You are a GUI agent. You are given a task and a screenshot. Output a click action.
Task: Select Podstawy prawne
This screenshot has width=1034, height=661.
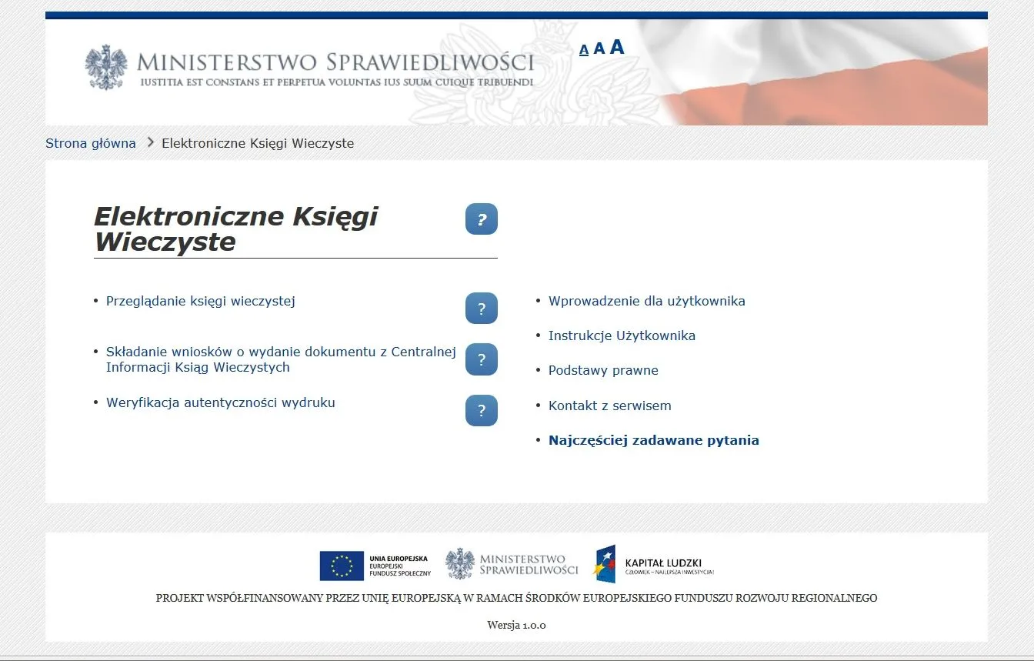[603, 370]
